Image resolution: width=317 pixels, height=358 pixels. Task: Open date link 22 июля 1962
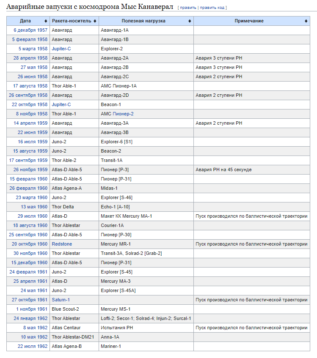[x=33, y=347]
